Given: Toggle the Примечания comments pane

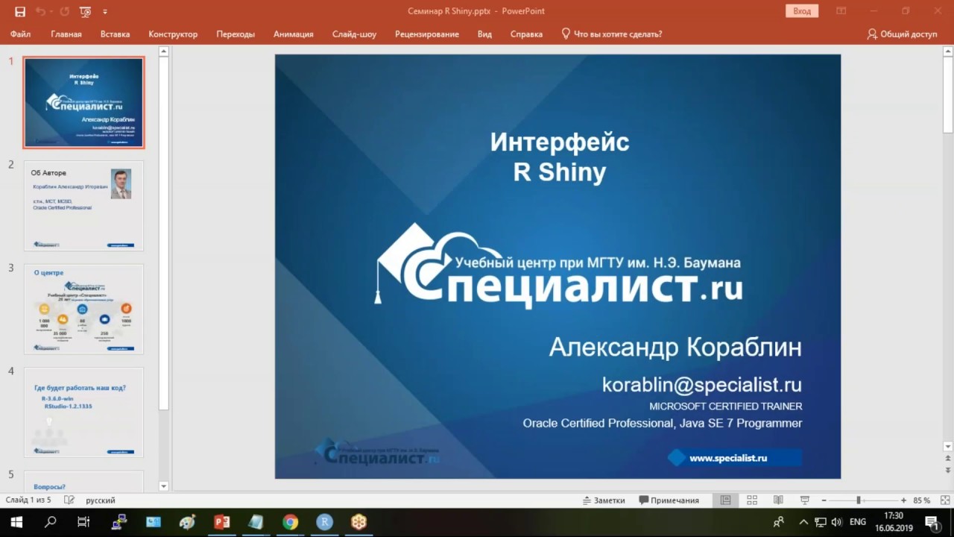Looking at the screenshot, I should click(669, 500).
